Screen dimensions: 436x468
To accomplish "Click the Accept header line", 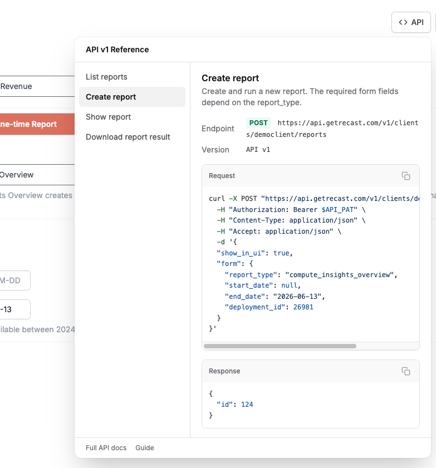I will 279,231.
